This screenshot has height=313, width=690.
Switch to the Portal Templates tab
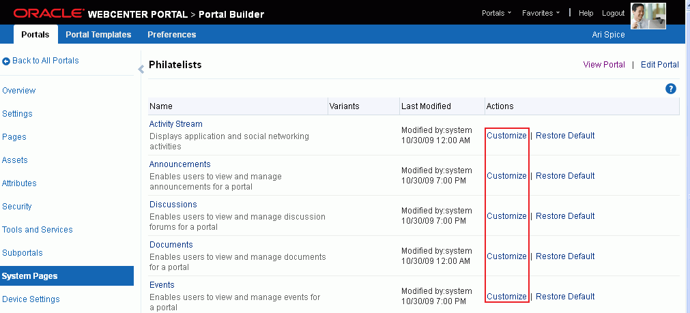pyautogui.click(x=98, y=34)
